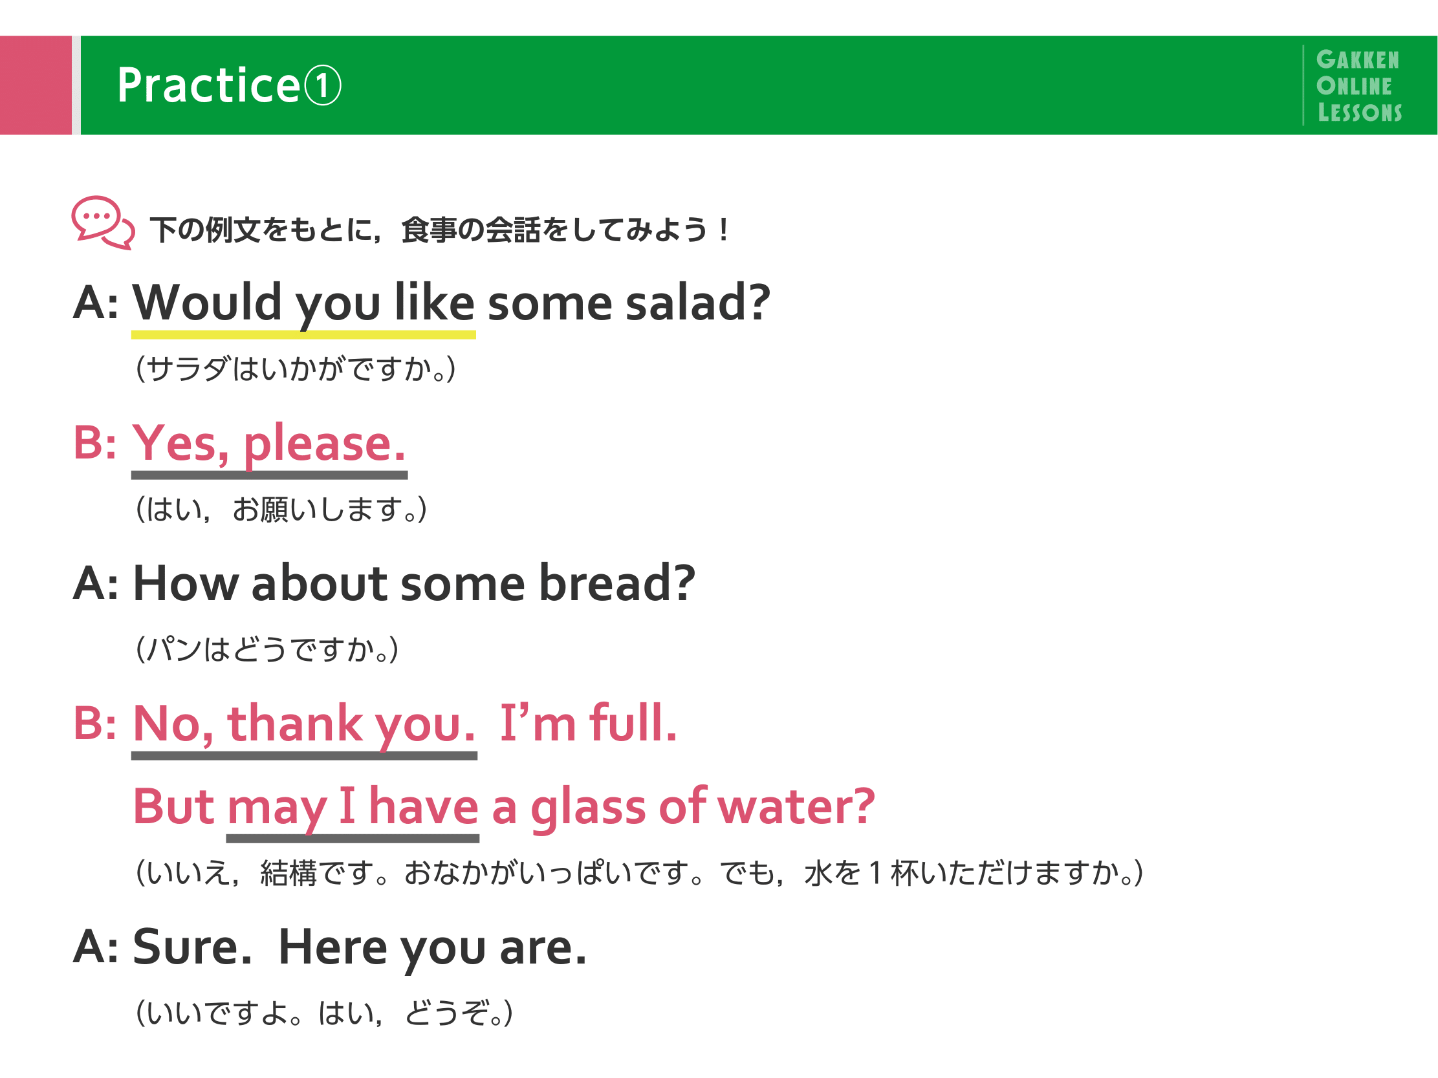Click the pink phrase 'Yes, please.'
Viewport: 1438px width, 1078px height.
tap(269, 444)
